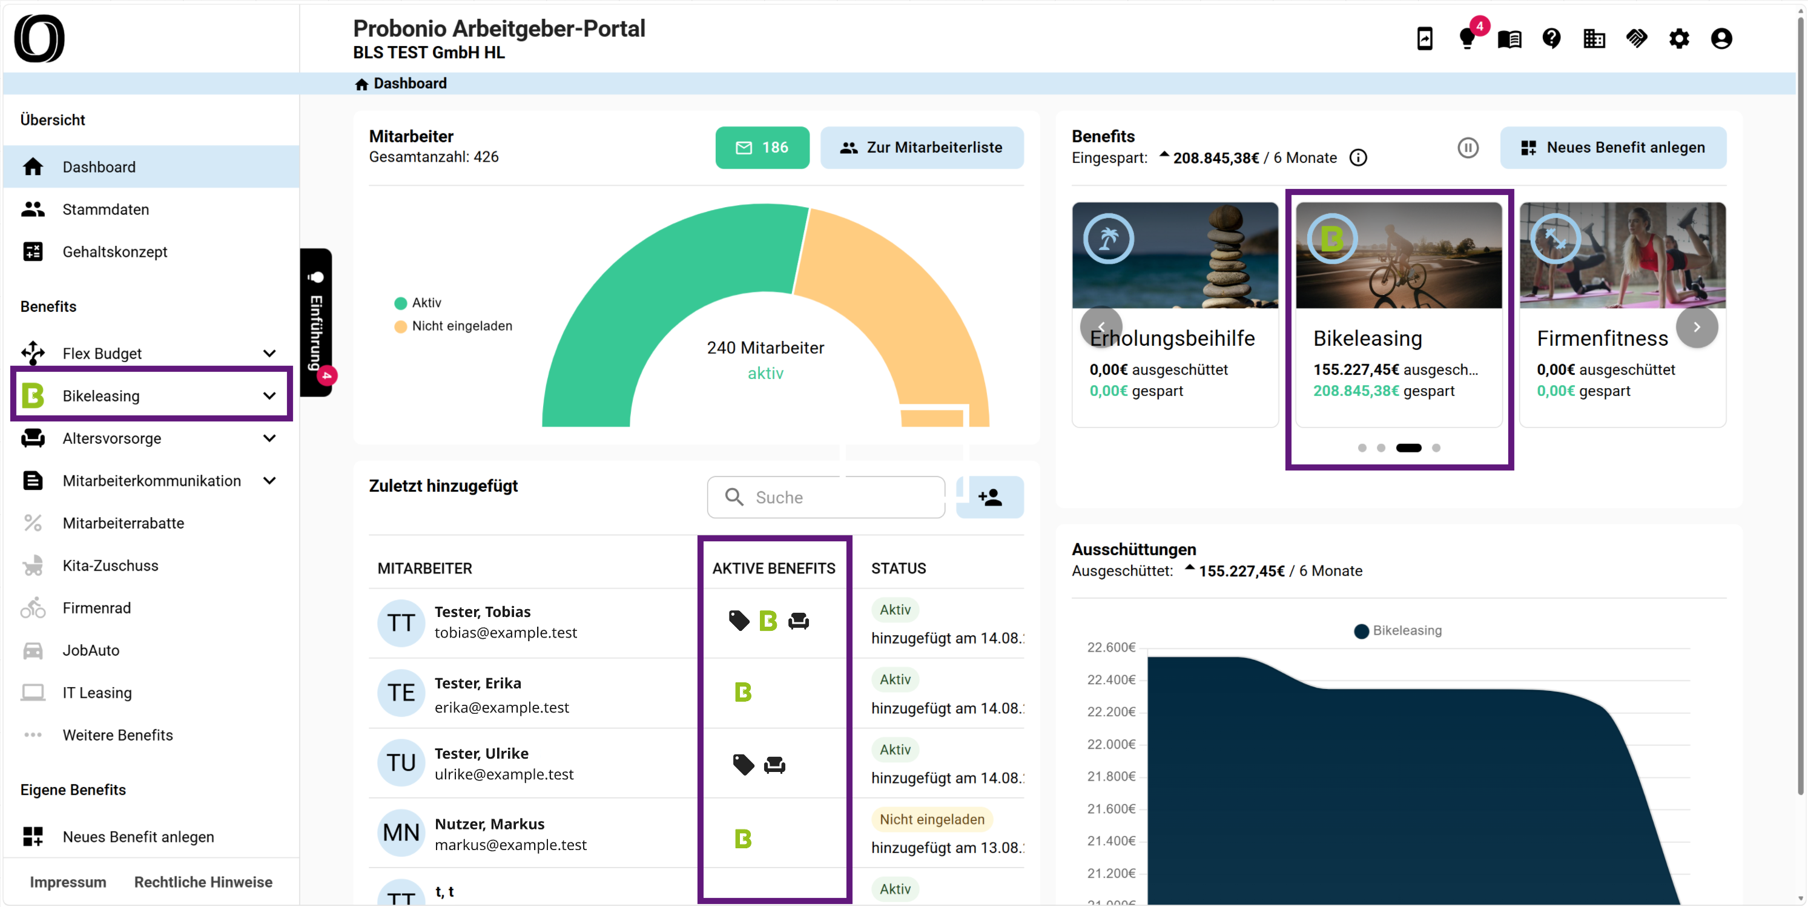This screenshot has width=1808, height=907.
Task: Open the settings gear icon
Action: pyautogui.click(x=1678, y=38)
